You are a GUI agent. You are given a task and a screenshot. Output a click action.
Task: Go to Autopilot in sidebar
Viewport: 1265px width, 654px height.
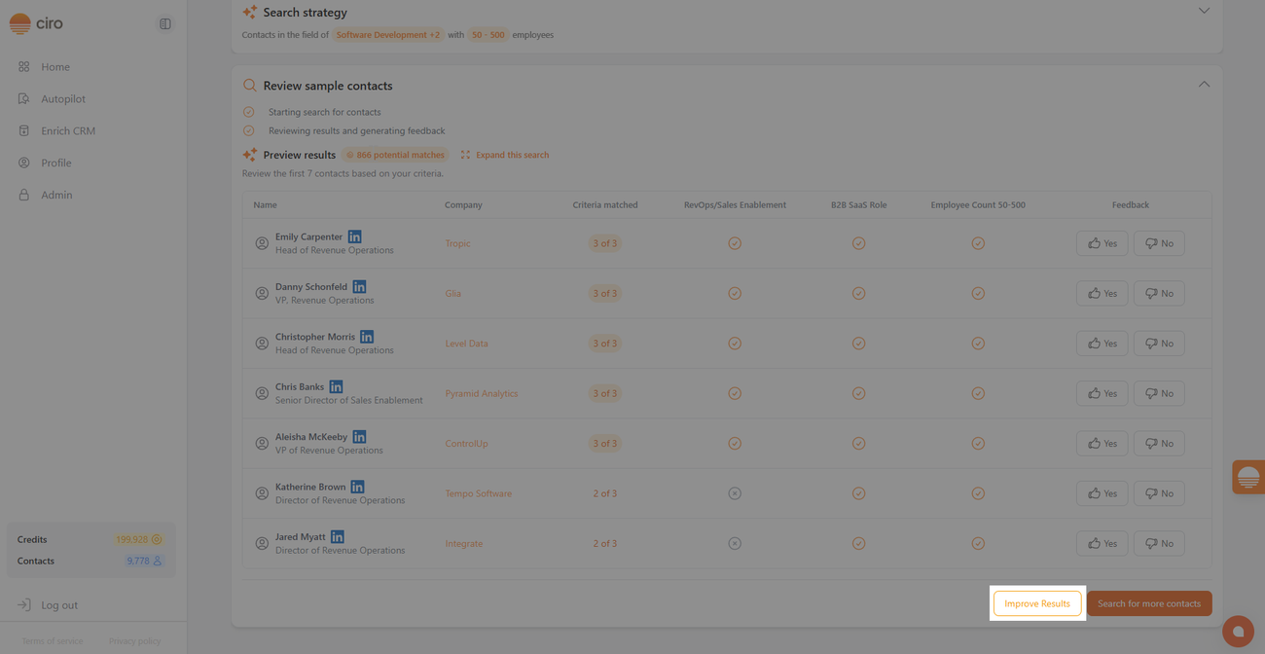(x=63, y=98)
